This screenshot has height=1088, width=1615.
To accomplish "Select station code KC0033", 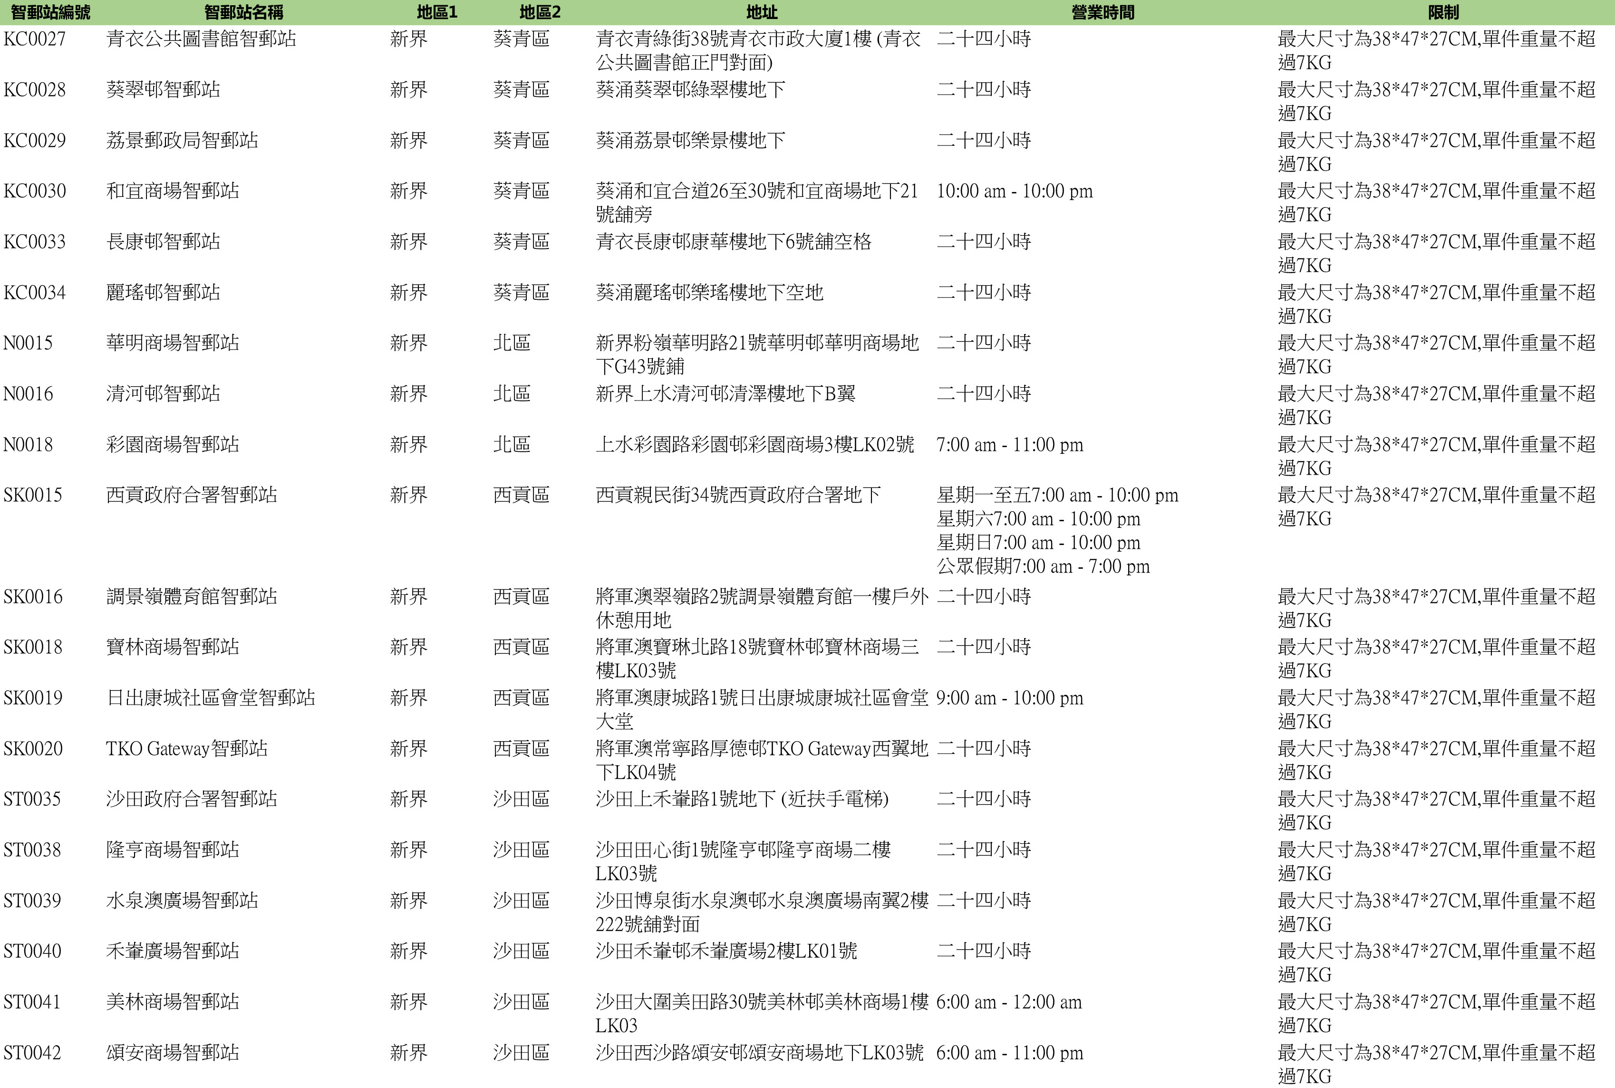I will [35, 241].
